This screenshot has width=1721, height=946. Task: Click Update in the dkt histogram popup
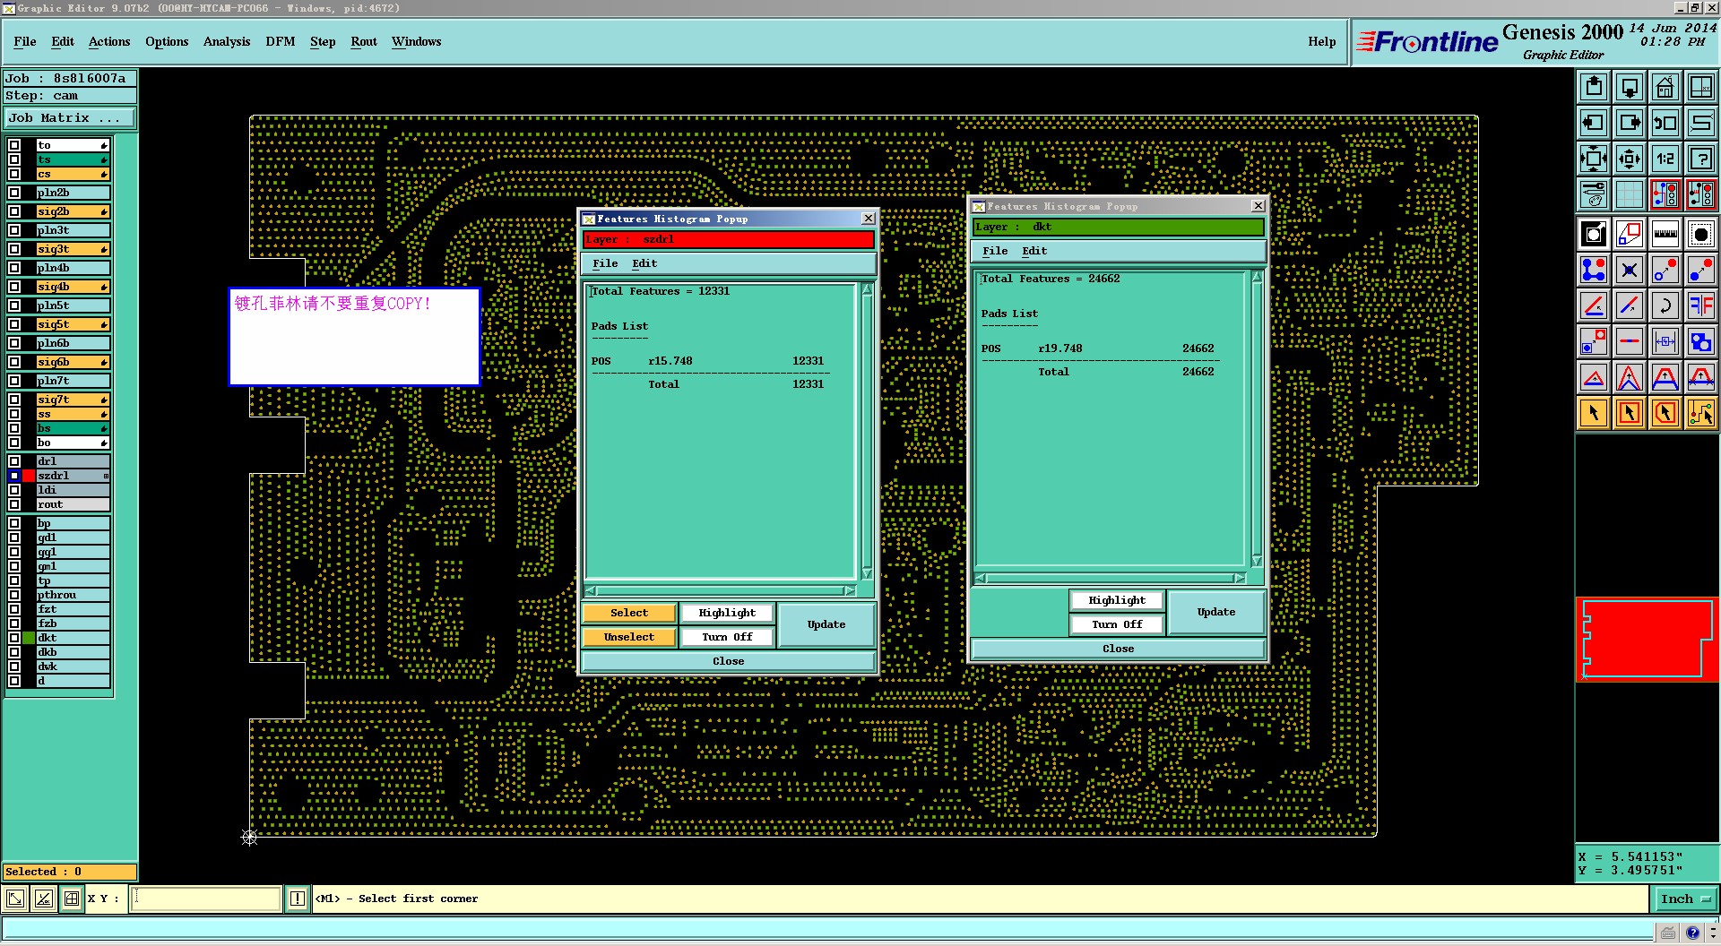coord(1215,612)
